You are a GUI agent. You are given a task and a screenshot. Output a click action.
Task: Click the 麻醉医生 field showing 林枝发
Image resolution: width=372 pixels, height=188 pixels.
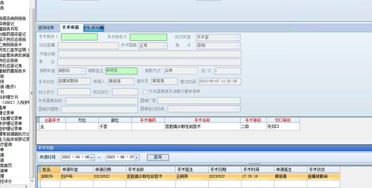(x=121, y=71)
